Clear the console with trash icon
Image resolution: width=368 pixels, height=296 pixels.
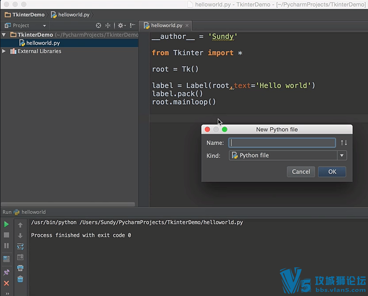pos(20,279)
